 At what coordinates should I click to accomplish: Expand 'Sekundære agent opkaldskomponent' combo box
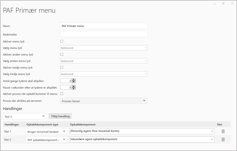point(212,140)
